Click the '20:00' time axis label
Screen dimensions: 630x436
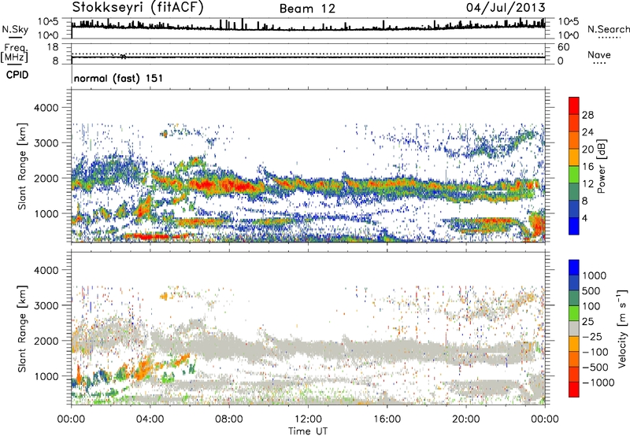click(465, 419)
